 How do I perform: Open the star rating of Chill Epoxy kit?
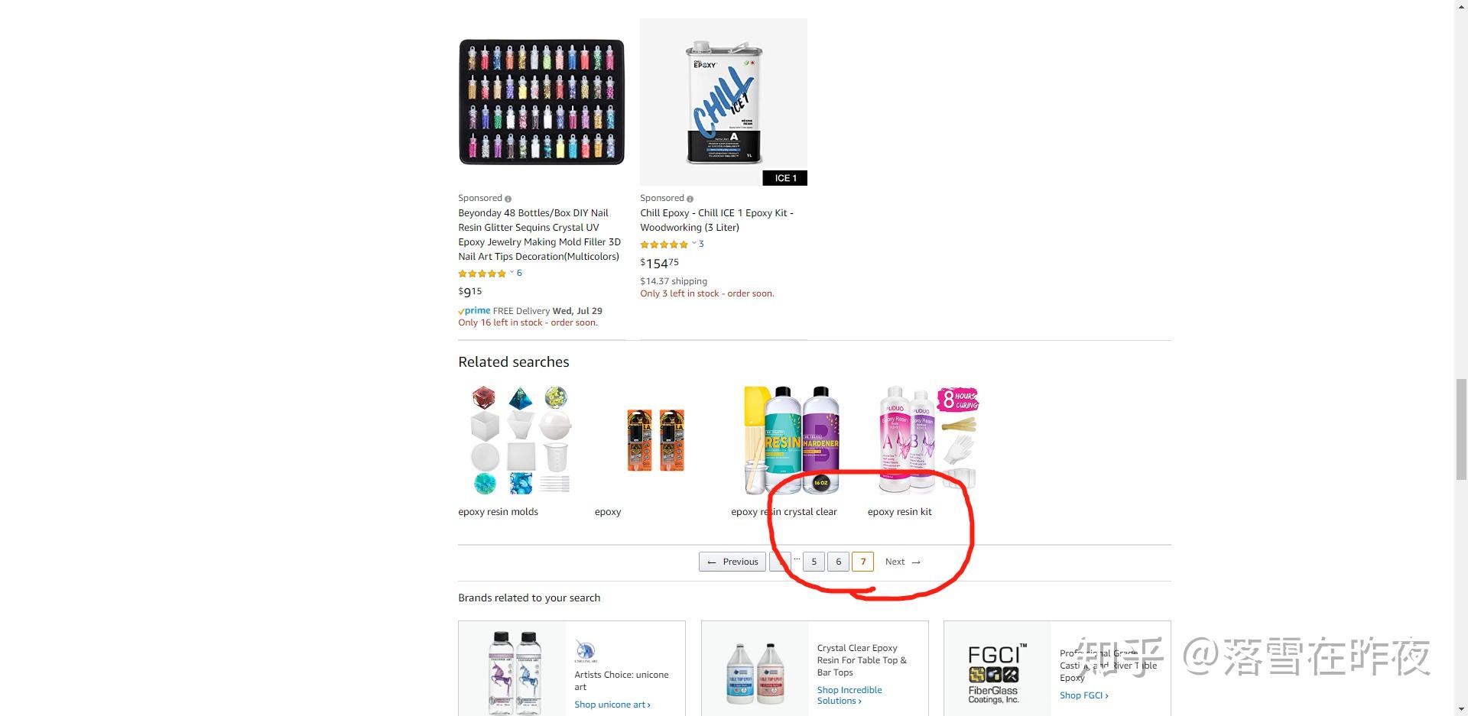pos(664,245)
